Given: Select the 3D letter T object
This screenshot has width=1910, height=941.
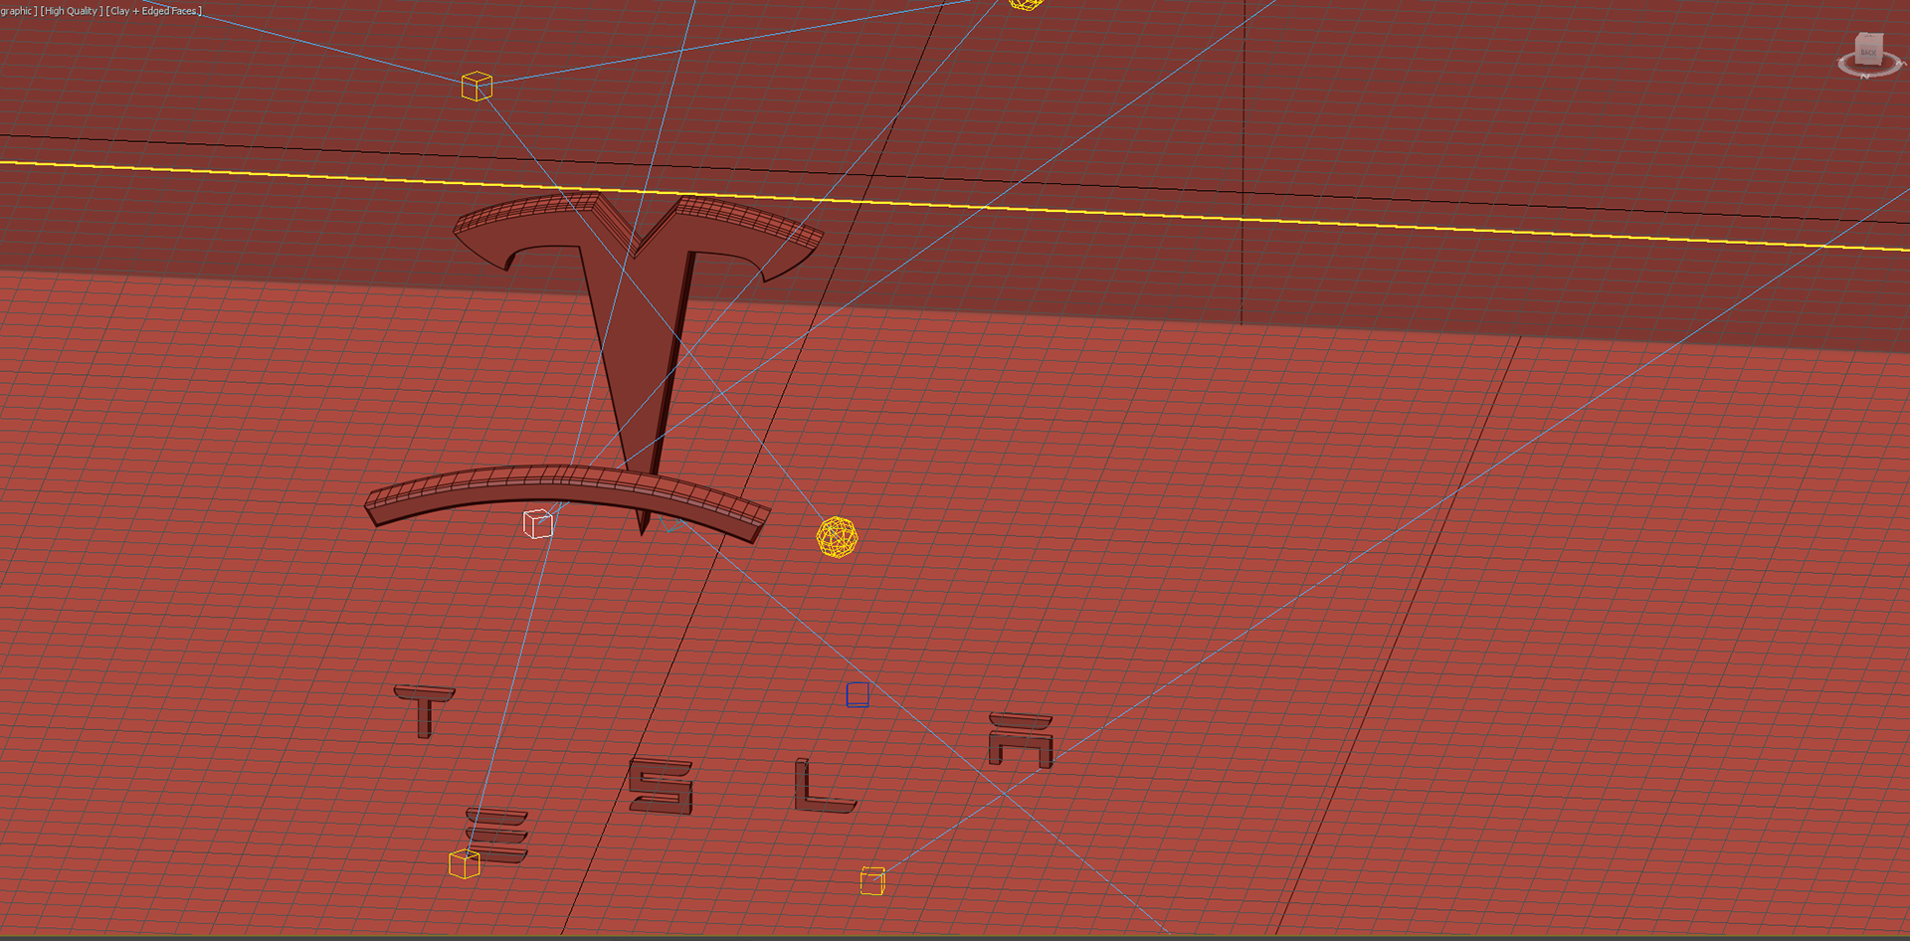Looking at the screenshot, I should pos(425,710).
